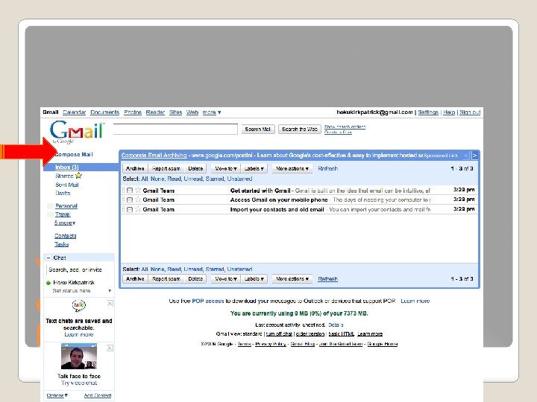Click the top Report spam button
Screen dimensions: 537x402
[166, 168]
